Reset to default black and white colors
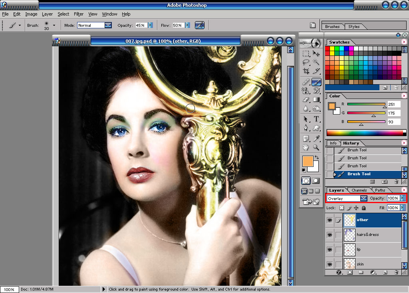 click(304, 170)
